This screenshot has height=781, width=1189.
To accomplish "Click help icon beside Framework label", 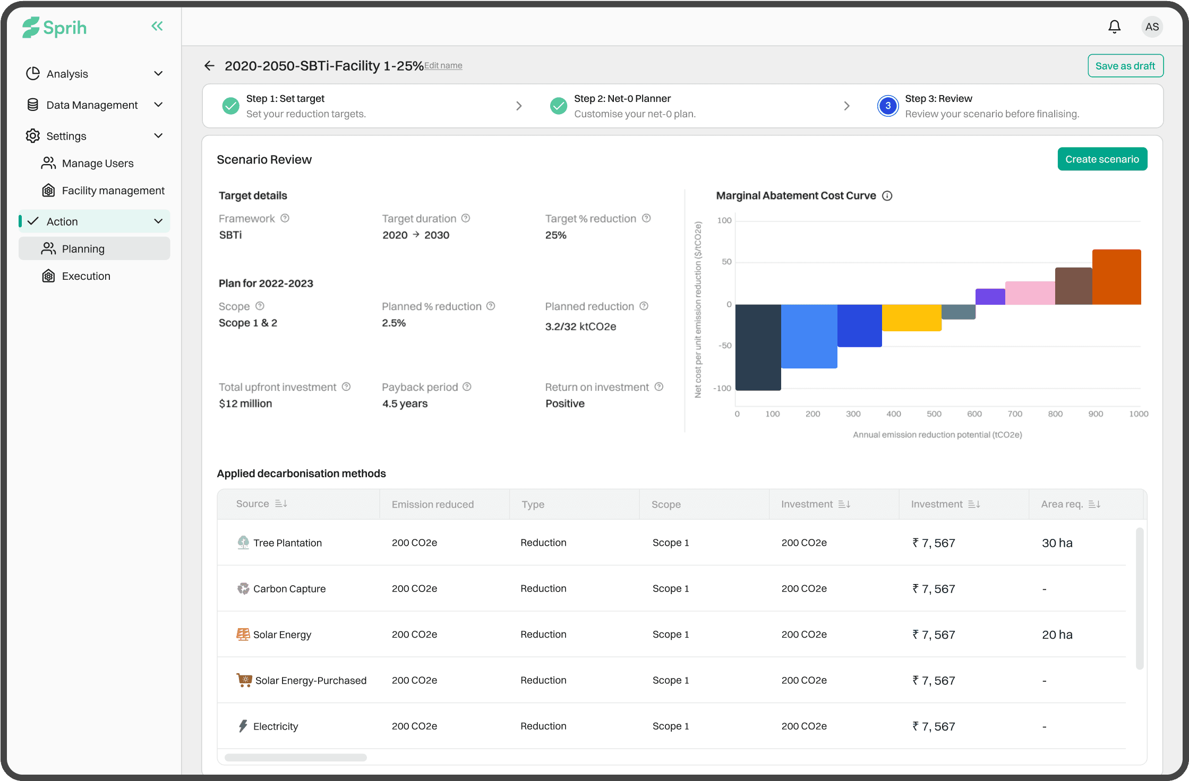I will (x=285, y=218).
